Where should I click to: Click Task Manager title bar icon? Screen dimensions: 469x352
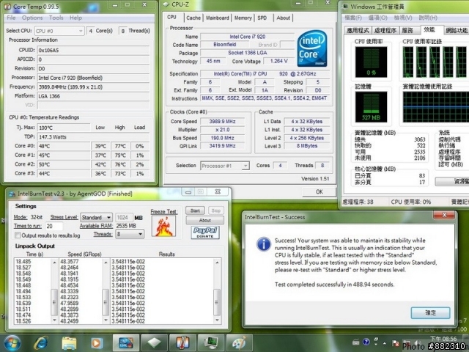coord(345,7)
